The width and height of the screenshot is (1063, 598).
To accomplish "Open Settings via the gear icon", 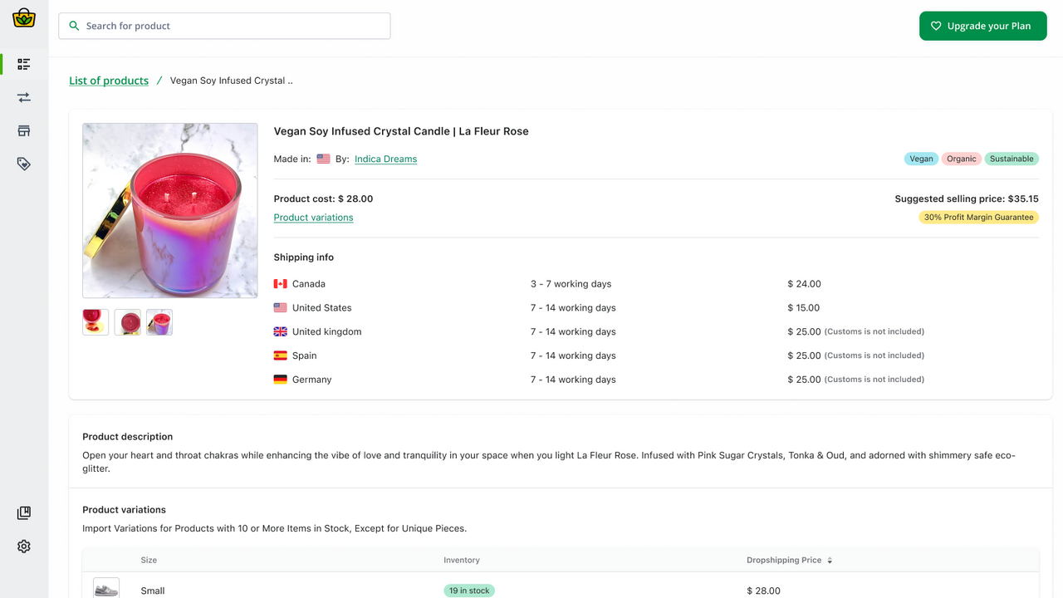I will click(23, 546).
